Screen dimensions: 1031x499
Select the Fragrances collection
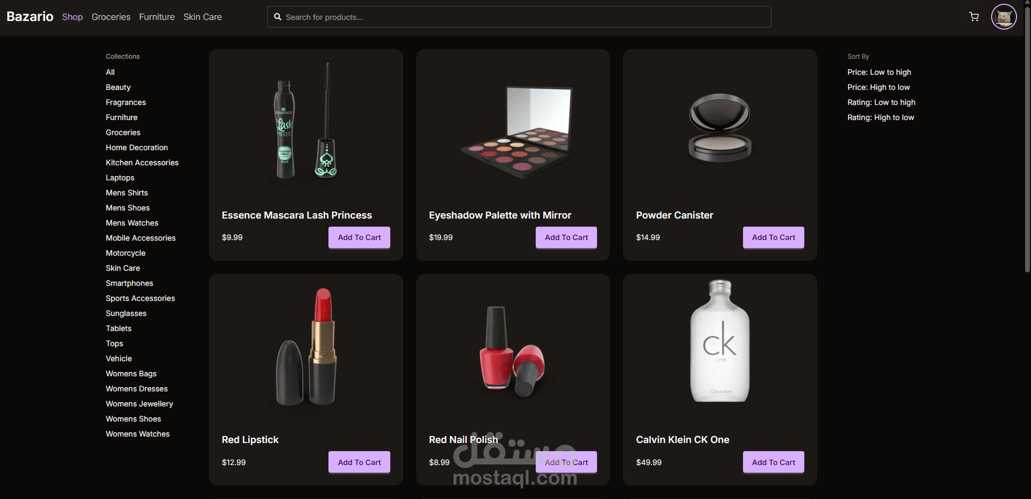pyautogui.click(x=125, y=102)
